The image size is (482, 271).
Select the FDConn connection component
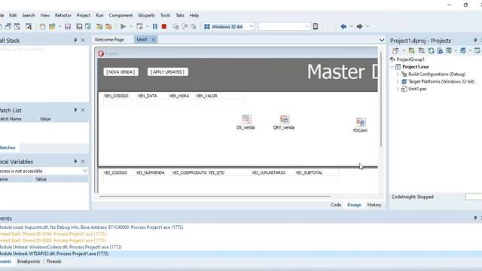(x=360, y=125)
